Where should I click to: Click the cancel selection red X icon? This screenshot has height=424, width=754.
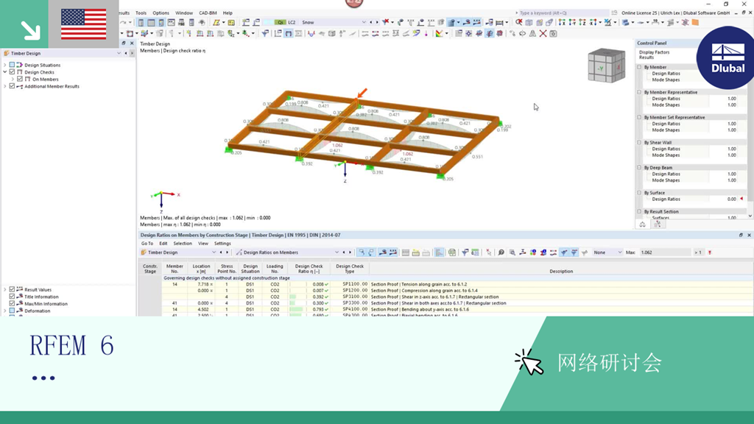(x=489, y=252)
